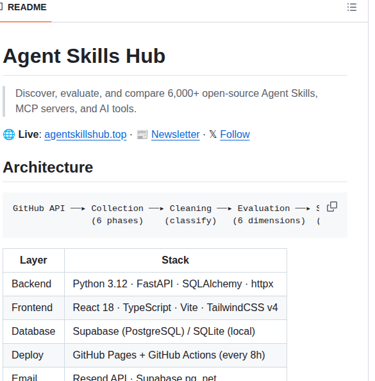
Task: Click the globe icon beside Live
Action: point(9,135)
